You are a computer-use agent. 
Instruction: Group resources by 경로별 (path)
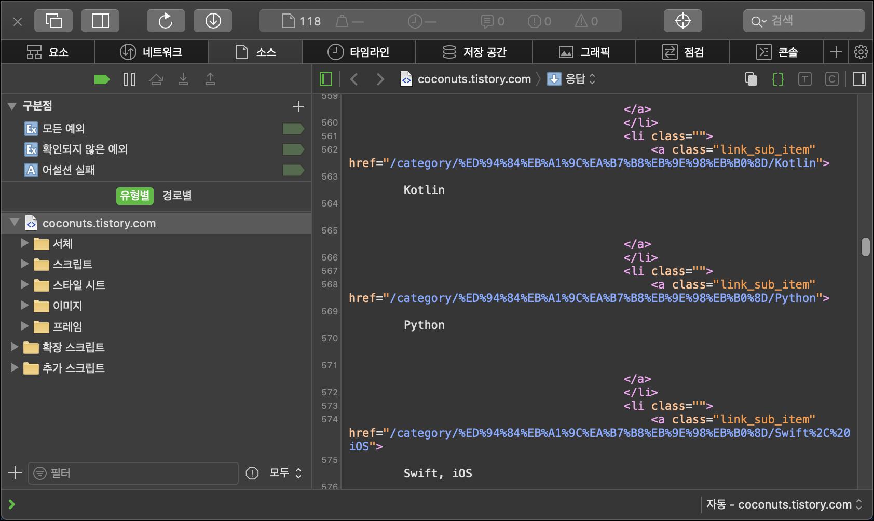click(x=177, y=196)
